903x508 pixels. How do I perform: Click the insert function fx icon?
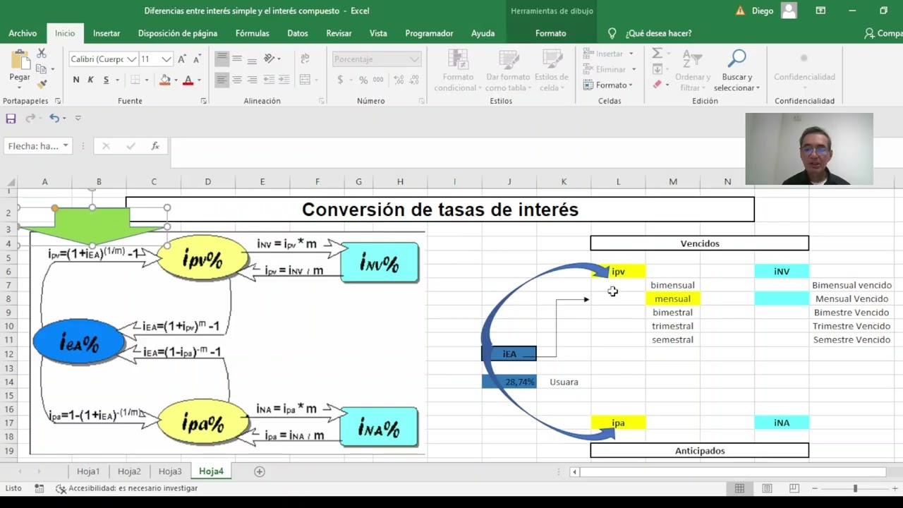tap(155, 146)
